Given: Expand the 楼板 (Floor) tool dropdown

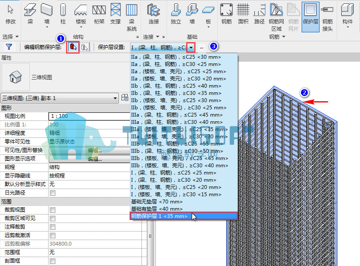Looking at the screenshot, I should (x=81, y=27).
